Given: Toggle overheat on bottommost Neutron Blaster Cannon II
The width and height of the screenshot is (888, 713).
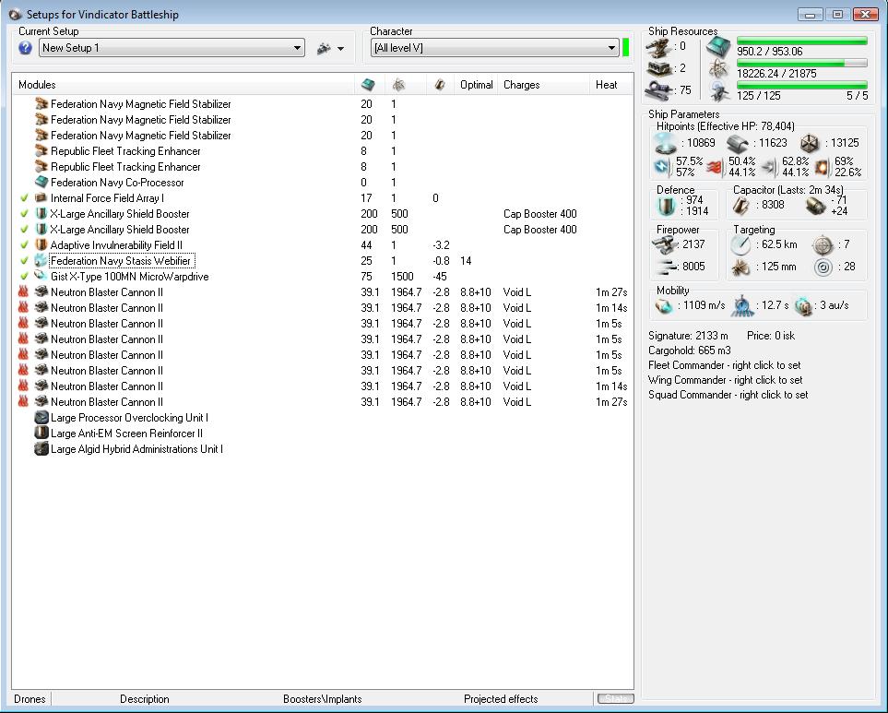Looking at the screenshot, I should (23, 401).
